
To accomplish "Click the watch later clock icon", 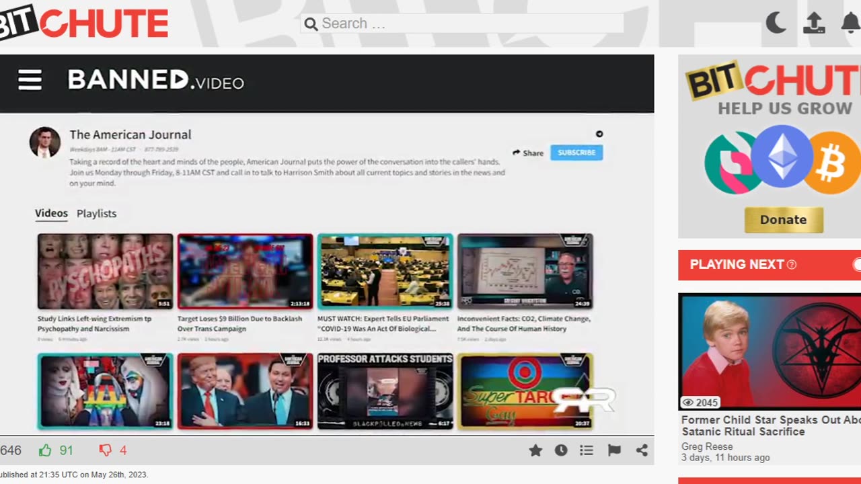I will (x=561, y=450).
